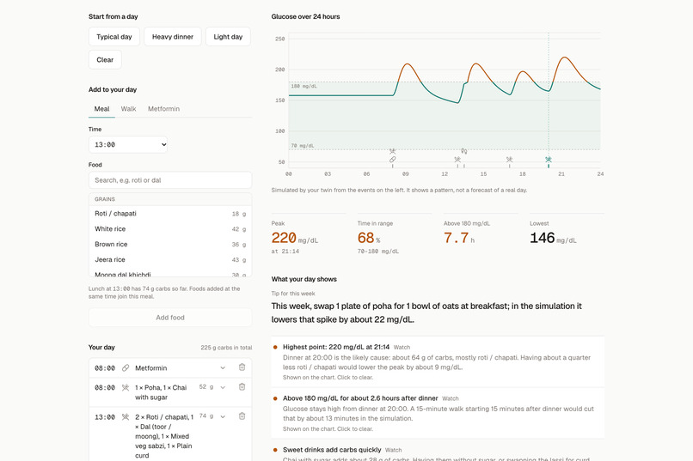The image size is (693, 461).
Task: Click the 74 g carbs value in lunch row
Action: pos(206,416)
